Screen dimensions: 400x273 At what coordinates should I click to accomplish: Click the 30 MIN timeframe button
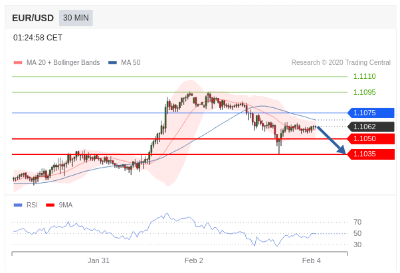coord(76,18)
